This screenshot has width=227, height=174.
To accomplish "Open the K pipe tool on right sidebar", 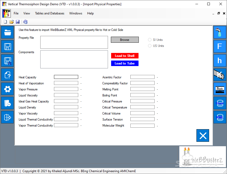I will (x=220, y=75).
